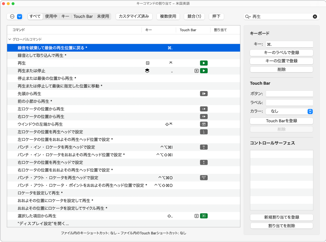Click the play-from-start icon for 先頭から再生

[204, 93]
